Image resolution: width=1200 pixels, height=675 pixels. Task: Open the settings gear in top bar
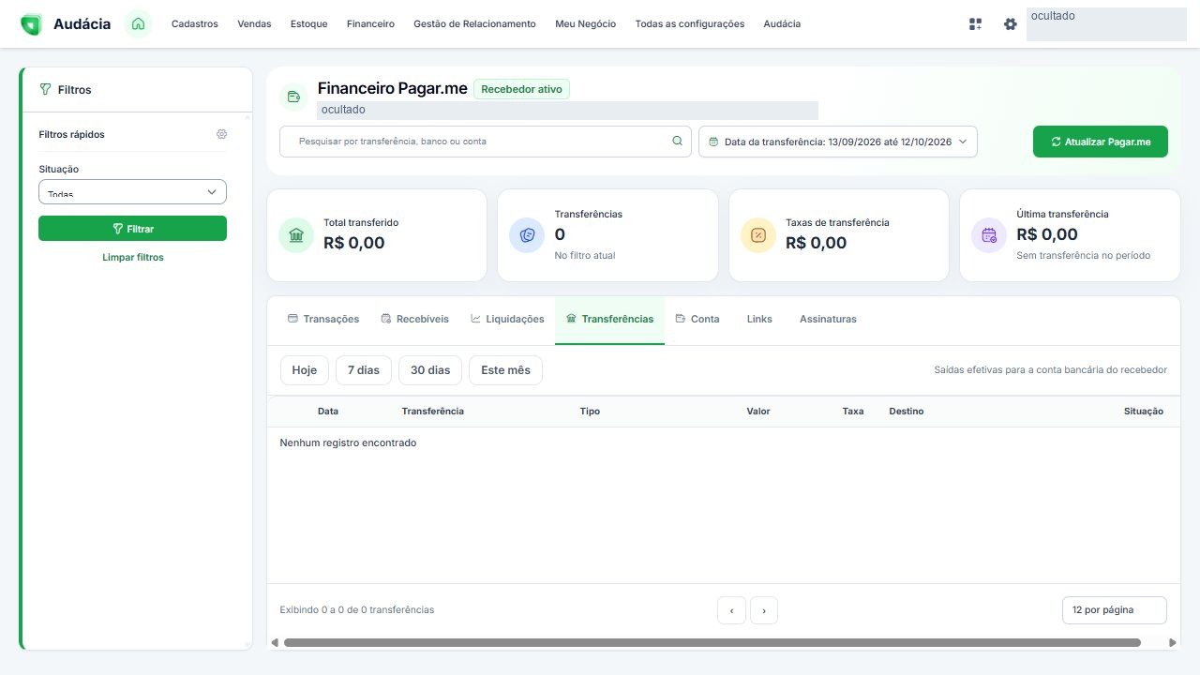(x=1010, y=24)
